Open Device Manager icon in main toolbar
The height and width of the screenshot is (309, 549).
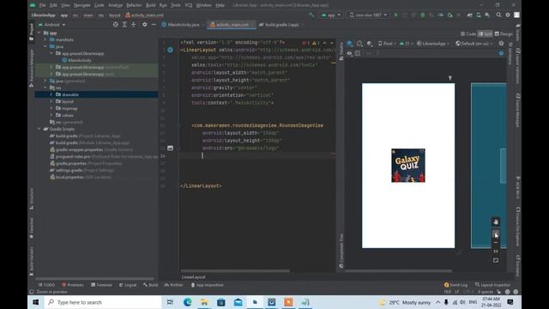tap(479, 15)
